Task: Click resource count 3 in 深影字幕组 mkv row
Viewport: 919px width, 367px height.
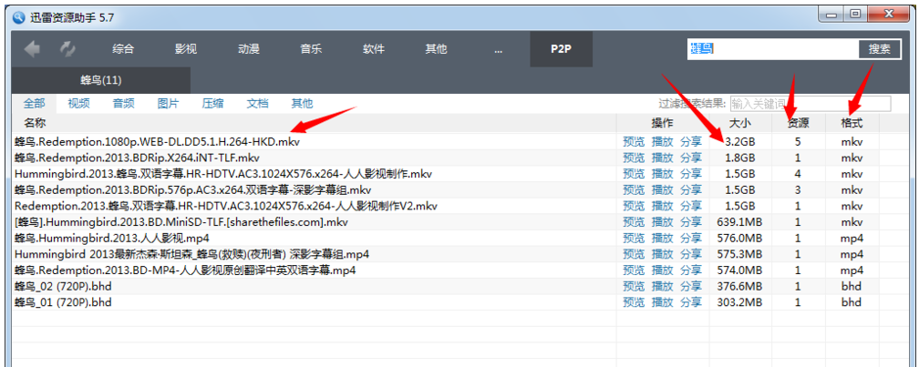Action: (799, 190)
